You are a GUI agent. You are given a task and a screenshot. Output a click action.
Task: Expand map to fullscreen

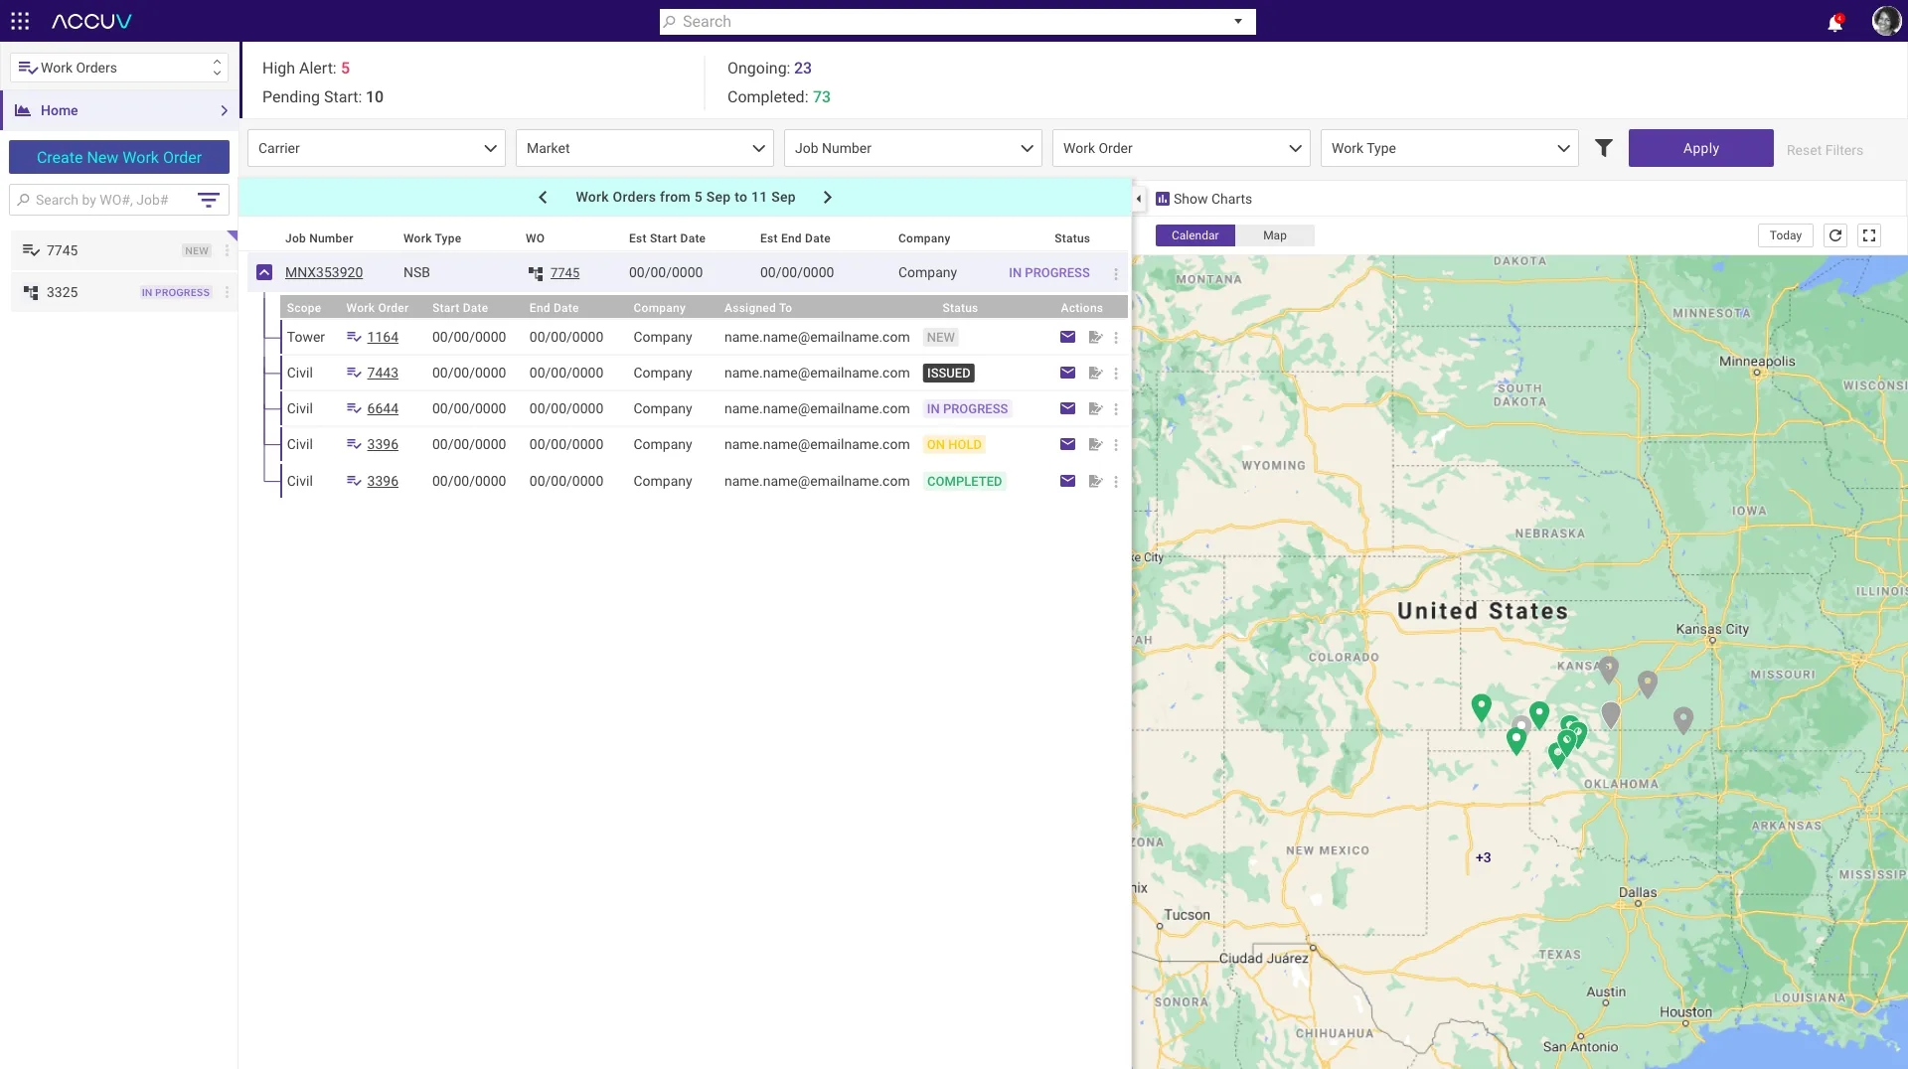point(1869,235)
